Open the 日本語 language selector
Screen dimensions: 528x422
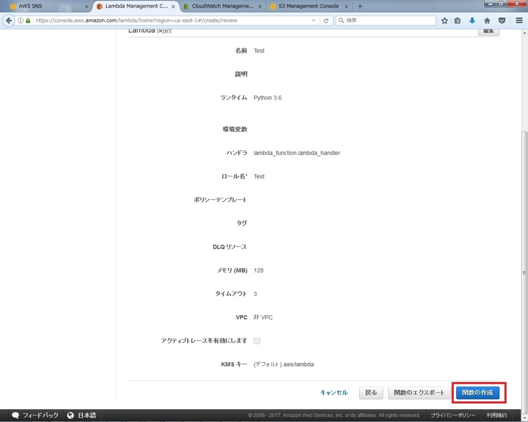tap(87, 415)
